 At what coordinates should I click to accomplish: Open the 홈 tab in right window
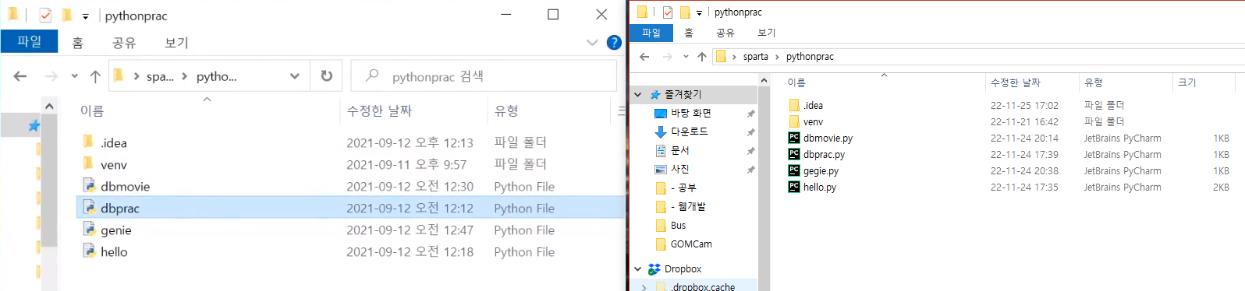pos(688,33)
